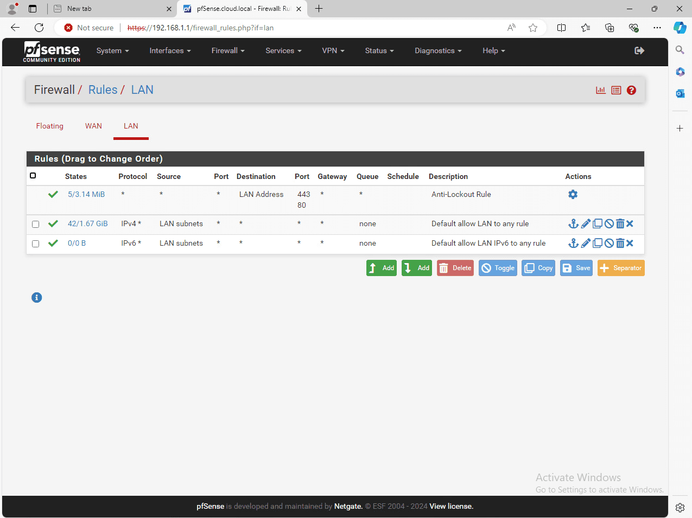Expand the Services menu
Screen dimensions: 692x518
(283, 50)
